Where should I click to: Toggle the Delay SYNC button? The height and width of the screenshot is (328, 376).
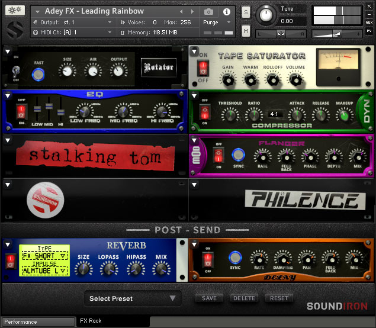pos(235,258)
